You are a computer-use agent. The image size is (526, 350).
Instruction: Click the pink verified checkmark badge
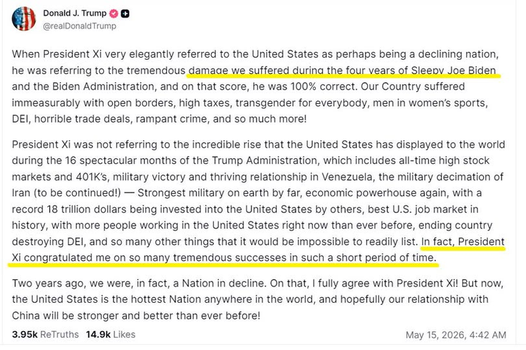point(114,13)
